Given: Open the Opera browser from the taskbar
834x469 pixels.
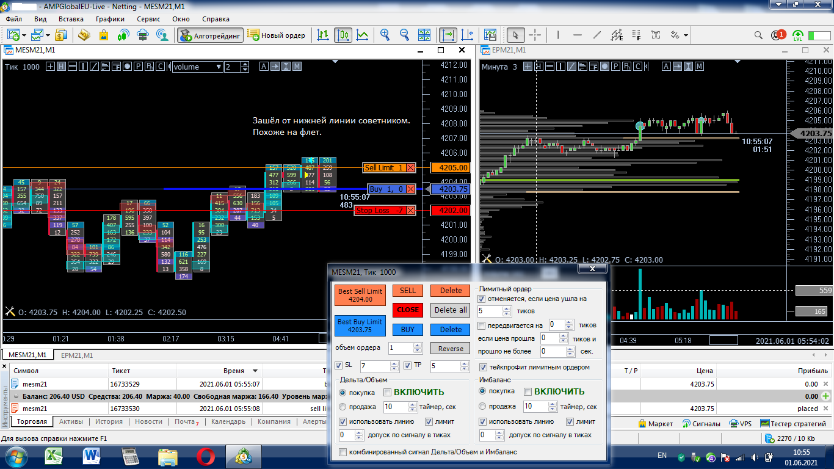Looking at the screenshot, I should tap(205, 456).
